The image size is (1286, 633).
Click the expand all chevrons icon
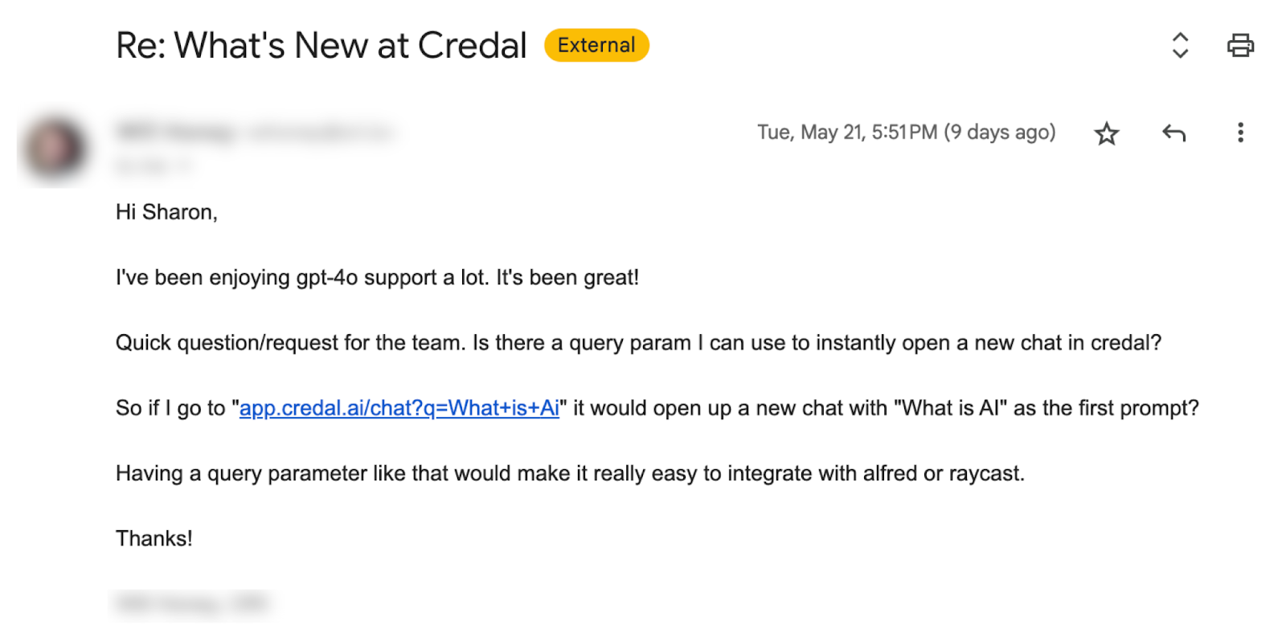pyautogui.click(x=1180, y=45)
